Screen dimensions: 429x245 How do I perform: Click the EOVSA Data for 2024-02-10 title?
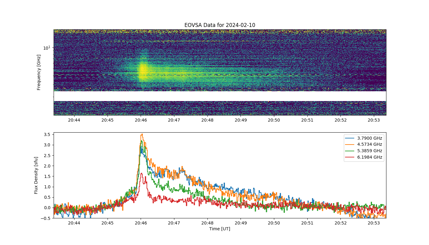click(220, 25)
